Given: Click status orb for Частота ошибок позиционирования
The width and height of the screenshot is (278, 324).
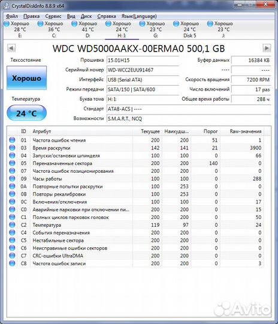Looking at the screenshot, I should click(12, 170).
